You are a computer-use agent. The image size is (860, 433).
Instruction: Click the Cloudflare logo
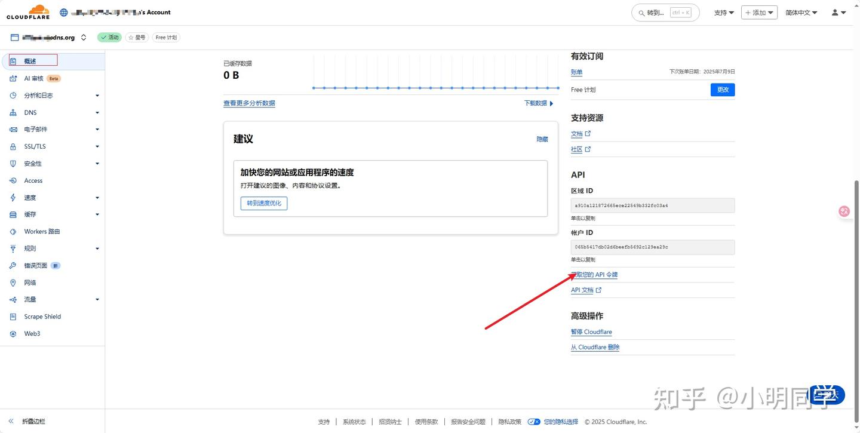click(x=27, y=11)
